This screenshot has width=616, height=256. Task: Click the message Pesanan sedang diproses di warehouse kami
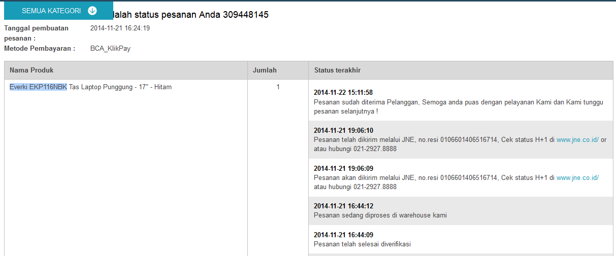[x=380, y=215]
